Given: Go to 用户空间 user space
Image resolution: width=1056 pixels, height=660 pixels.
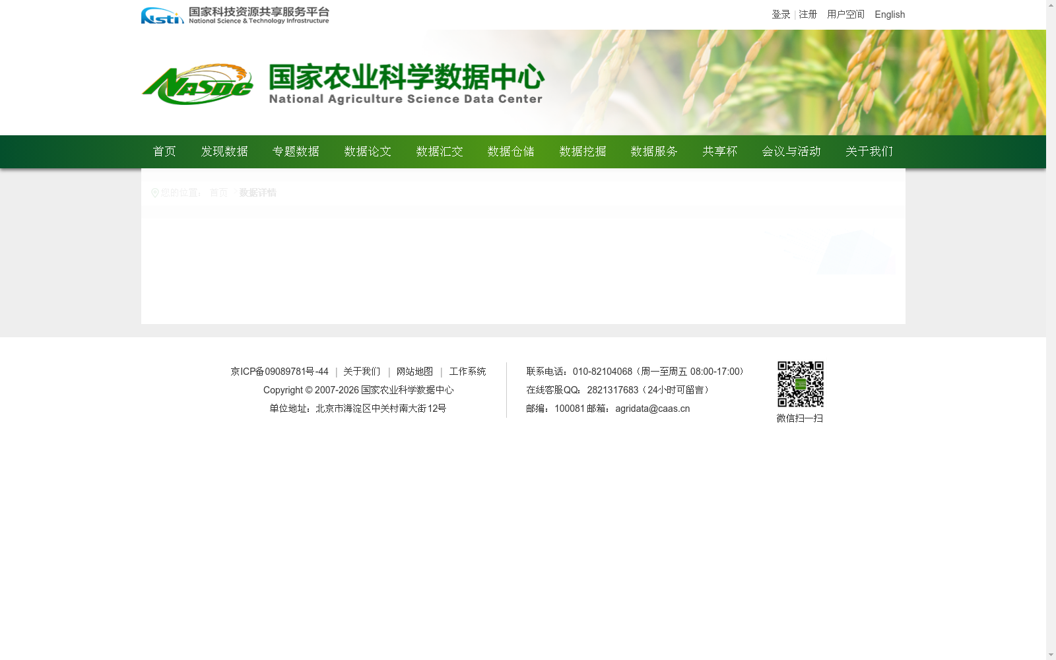Looking at the screenshot, I should tap(845, 15).
